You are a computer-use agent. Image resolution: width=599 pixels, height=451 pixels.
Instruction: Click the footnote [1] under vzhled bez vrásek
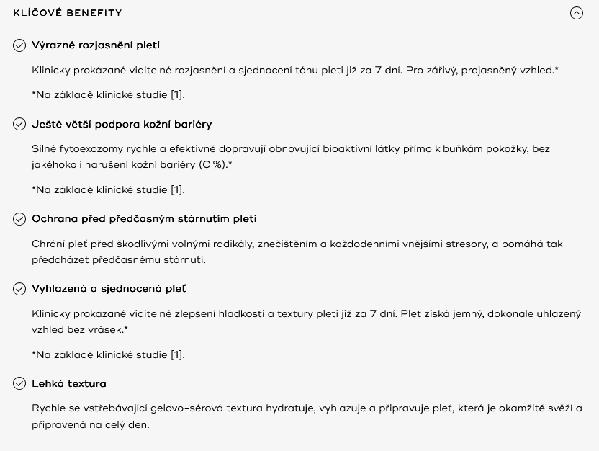pyautogui.click(x=108, y=354)
